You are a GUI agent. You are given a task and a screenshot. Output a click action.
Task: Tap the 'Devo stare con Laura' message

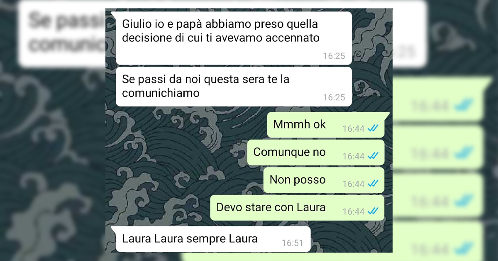click(297, 208)
